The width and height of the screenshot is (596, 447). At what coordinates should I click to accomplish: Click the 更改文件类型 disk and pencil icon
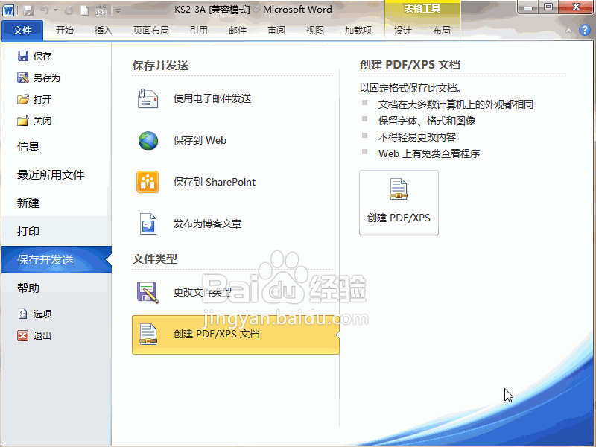[x=148, y=292]
